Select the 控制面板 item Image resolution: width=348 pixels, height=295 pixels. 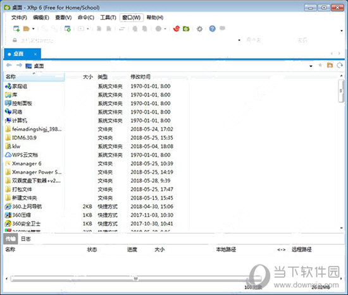[18, 104]
